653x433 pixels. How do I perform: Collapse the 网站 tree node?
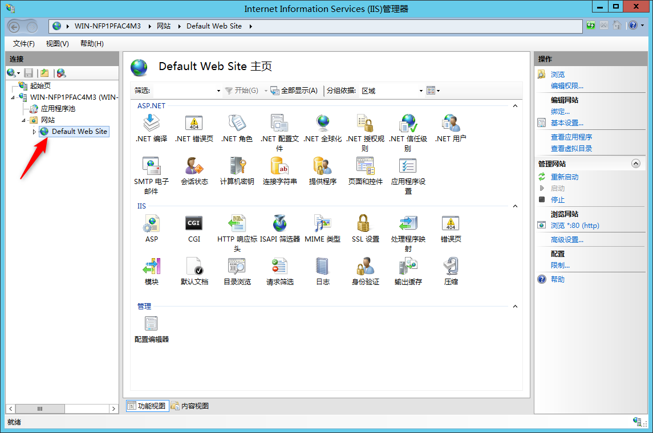tap(24, 120)
